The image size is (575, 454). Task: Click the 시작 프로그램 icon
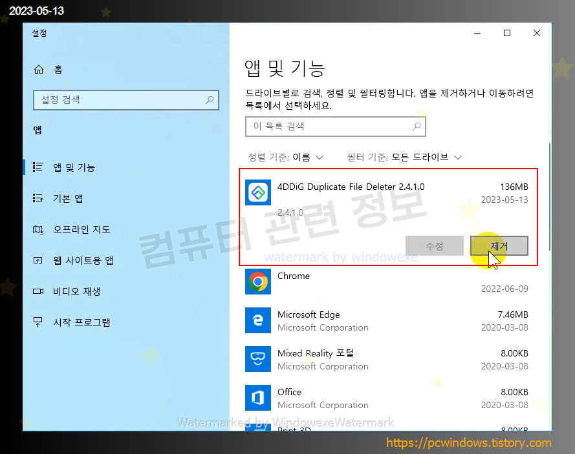(x=38, y=322)
